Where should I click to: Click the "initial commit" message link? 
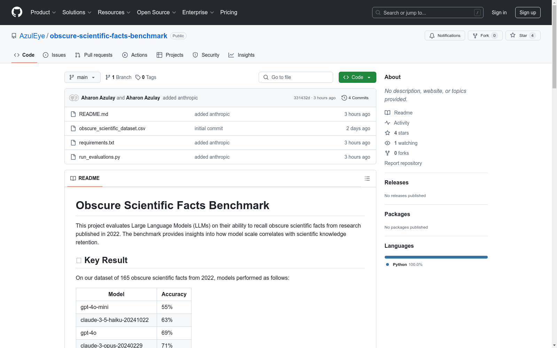(209, 128)
